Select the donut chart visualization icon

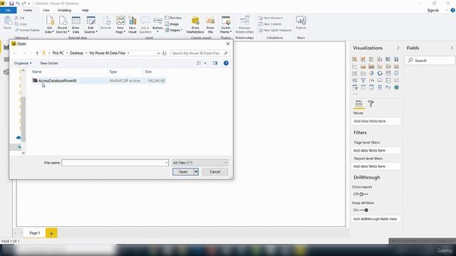(x=380, y=73)
